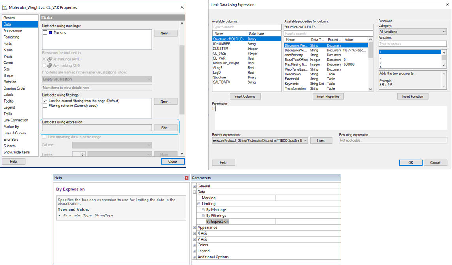Click Cancel in Limit Data dialog
Screen dimensions: 452x265
click(435, 162)
